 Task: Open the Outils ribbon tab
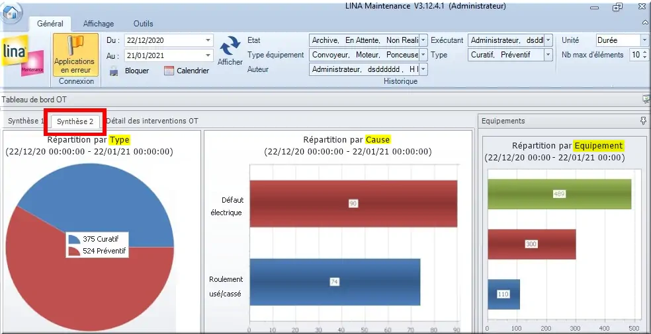click(144, 24)
